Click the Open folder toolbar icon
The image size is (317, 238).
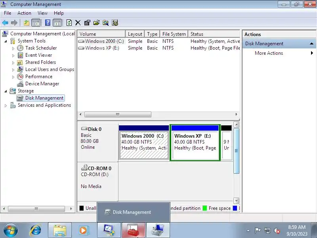coord(96,23)
